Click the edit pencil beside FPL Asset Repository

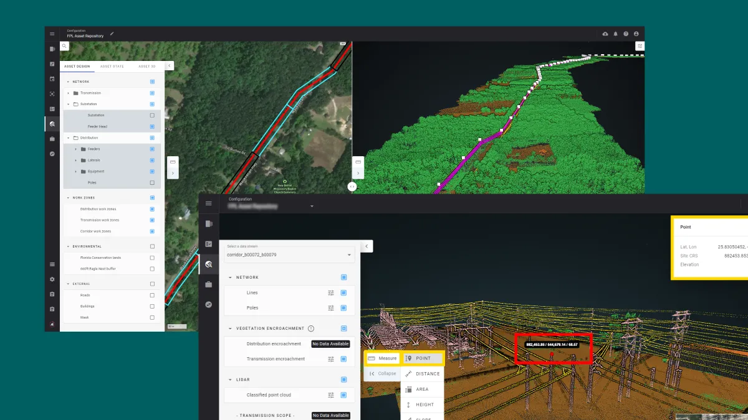[x=112, y=34]
